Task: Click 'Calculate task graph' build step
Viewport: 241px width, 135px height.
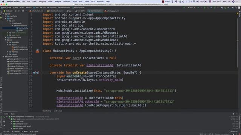Action: (23, 126)
